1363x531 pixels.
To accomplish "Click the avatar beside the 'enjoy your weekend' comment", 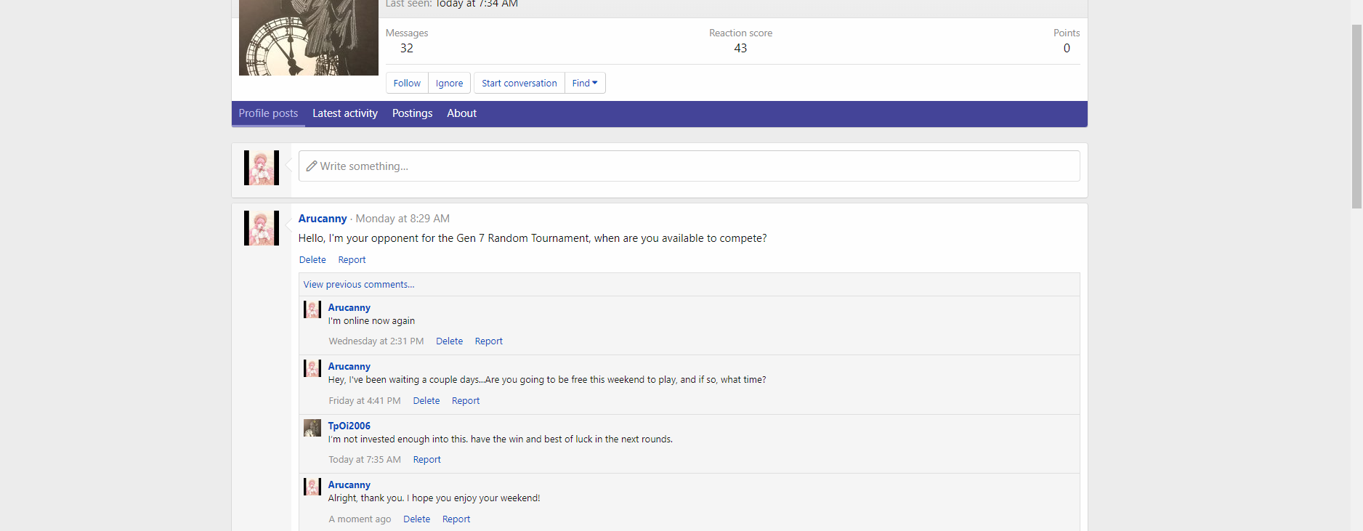I will point(312,487).
